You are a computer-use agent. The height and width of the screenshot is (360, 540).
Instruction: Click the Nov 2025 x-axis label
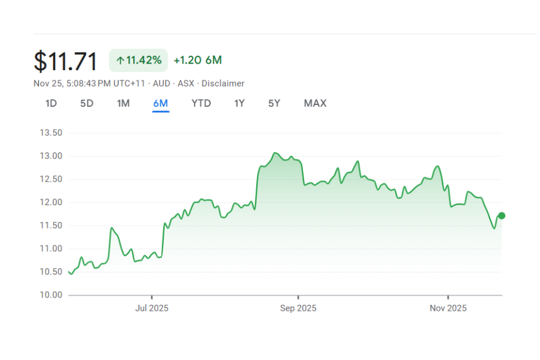tap(448, 308)
